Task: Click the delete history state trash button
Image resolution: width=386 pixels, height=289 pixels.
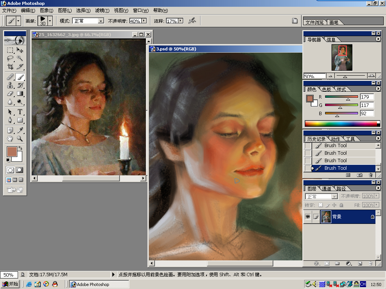Action: pyautogui.click(x=371, y=175)
